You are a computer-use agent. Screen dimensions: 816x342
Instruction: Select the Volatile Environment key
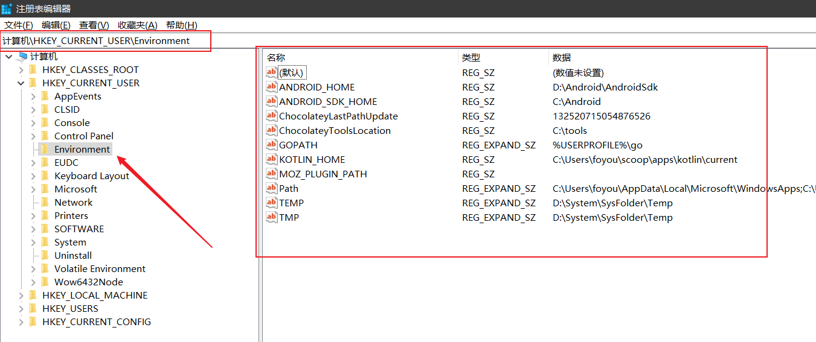[100, 268]
